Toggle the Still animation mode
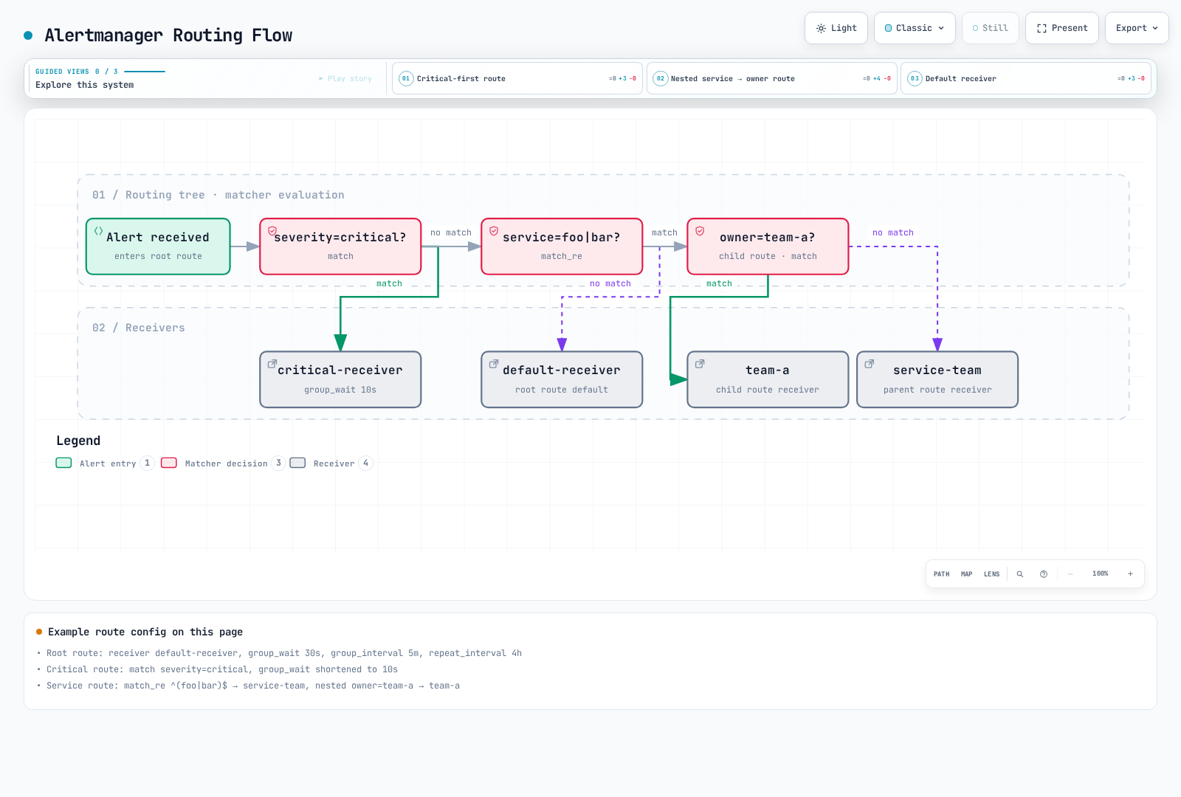1181x797 pixels. (x=991, y=28)
